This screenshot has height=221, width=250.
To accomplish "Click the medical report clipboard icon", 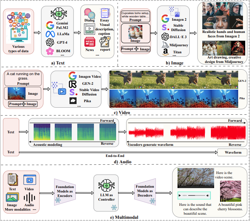I will tap(105, 42).
